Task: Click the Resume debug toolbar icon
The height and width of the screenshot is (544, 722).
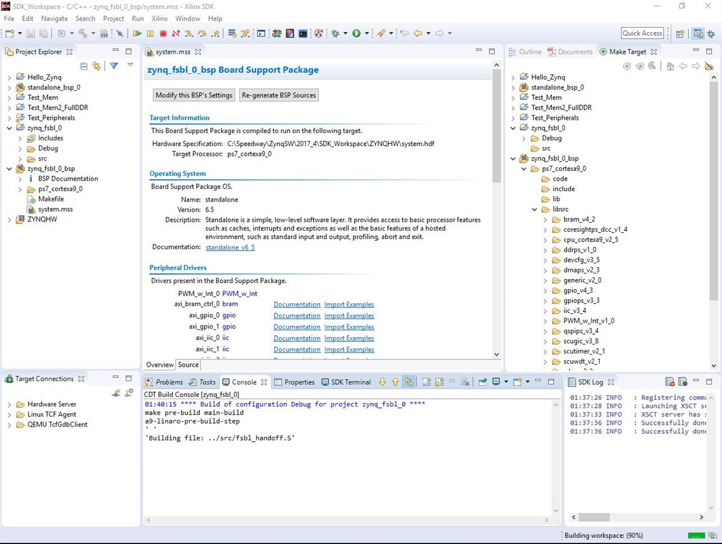Action: [x=137, y=34]
